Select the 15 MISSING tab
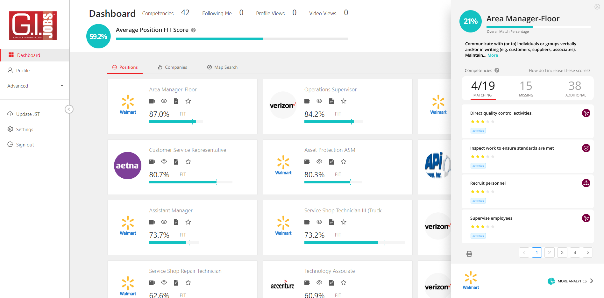This screenshot has width=604, height=298. pos(526,88)
